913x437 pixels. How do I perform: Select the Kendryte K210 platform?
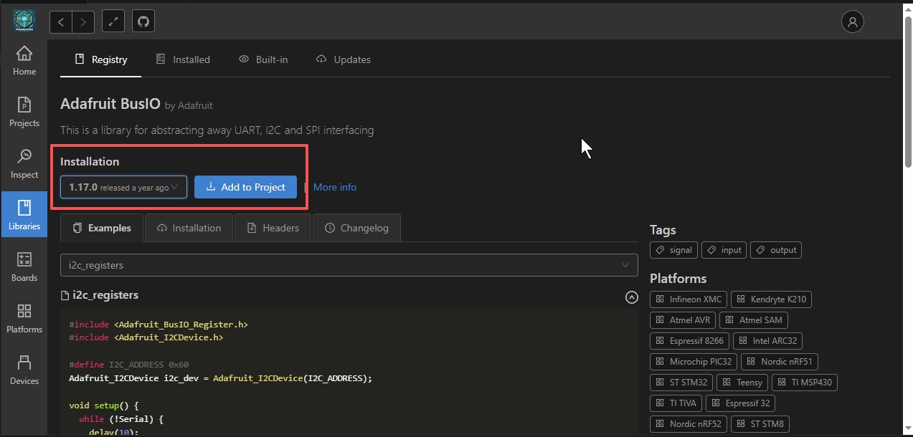(771, 299)
